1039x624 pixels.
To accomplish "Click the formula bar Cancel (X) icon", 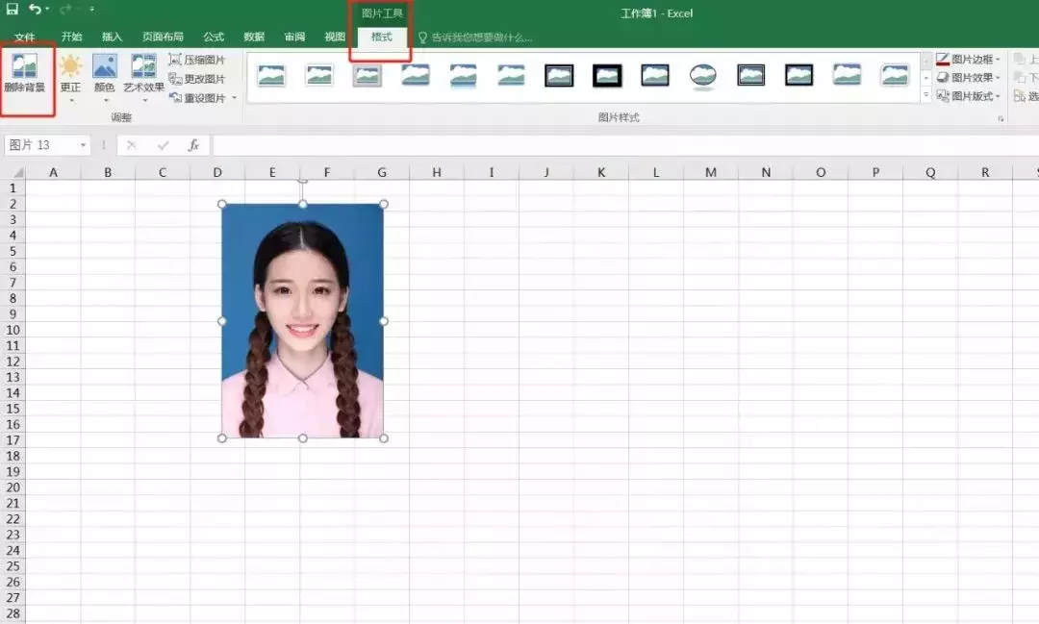I will click(x=131, y=145).
